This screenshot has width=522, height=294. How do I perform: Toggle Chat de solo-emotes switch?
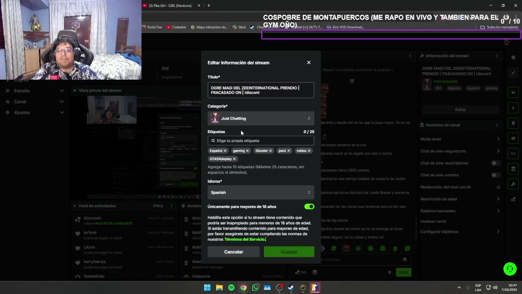coord(495,175)
